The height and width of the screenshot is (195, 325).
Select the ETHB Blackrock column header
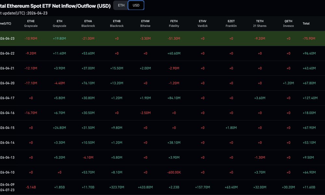[x=116, y=23]
